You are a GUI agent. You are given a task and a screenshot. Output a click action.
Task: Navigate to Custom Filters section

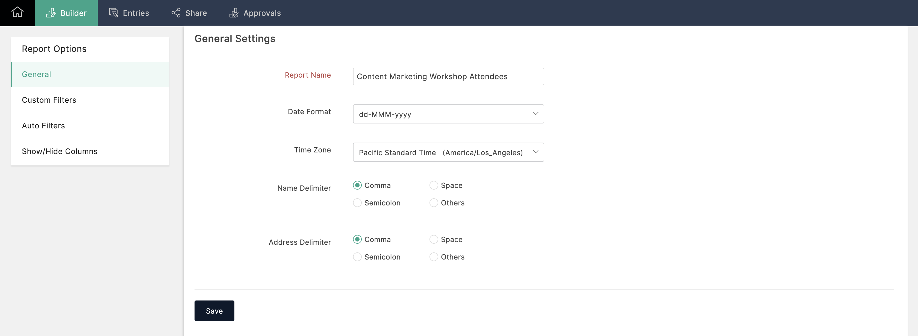(x=49, y=99)
